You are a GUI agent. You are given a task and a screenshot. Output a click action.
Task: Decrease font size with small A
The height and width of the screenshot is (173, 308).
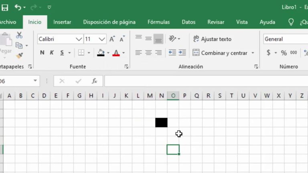tap(122, 39)
